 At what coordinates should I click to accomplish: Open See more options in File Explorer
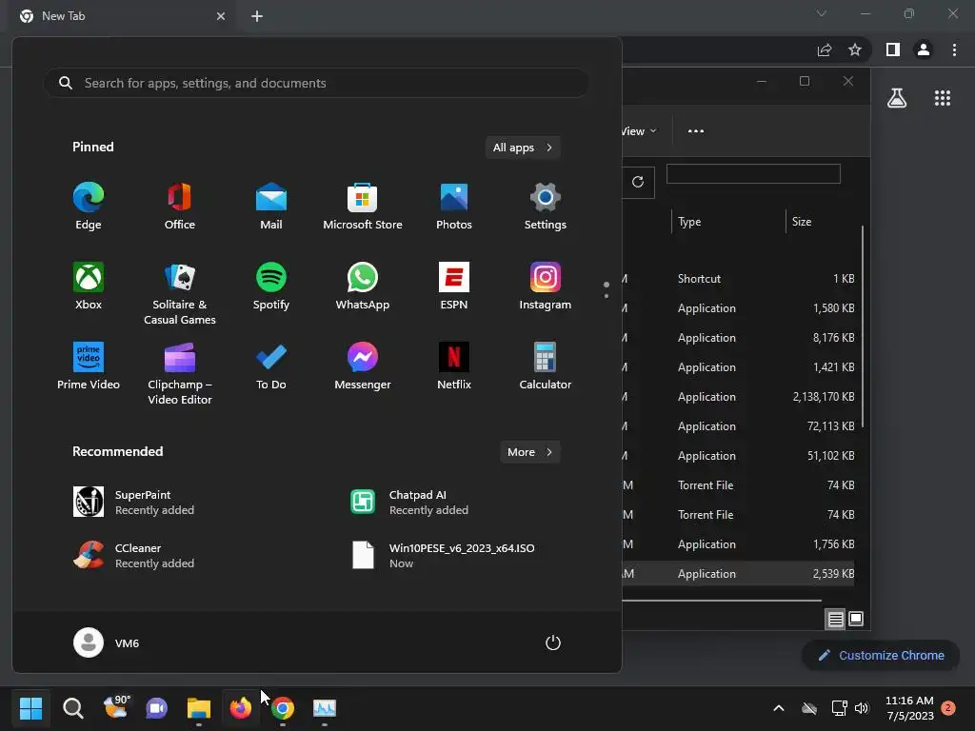coord(696,131)
